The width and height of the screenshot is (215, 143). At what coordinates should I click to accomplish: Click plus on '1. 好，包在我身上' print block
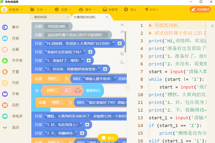pos(87,125)
